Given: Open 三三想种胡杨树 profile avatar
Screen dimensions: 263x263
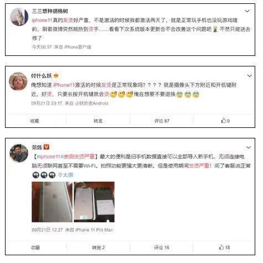Looking at the screenshot, I should (19, 17).
